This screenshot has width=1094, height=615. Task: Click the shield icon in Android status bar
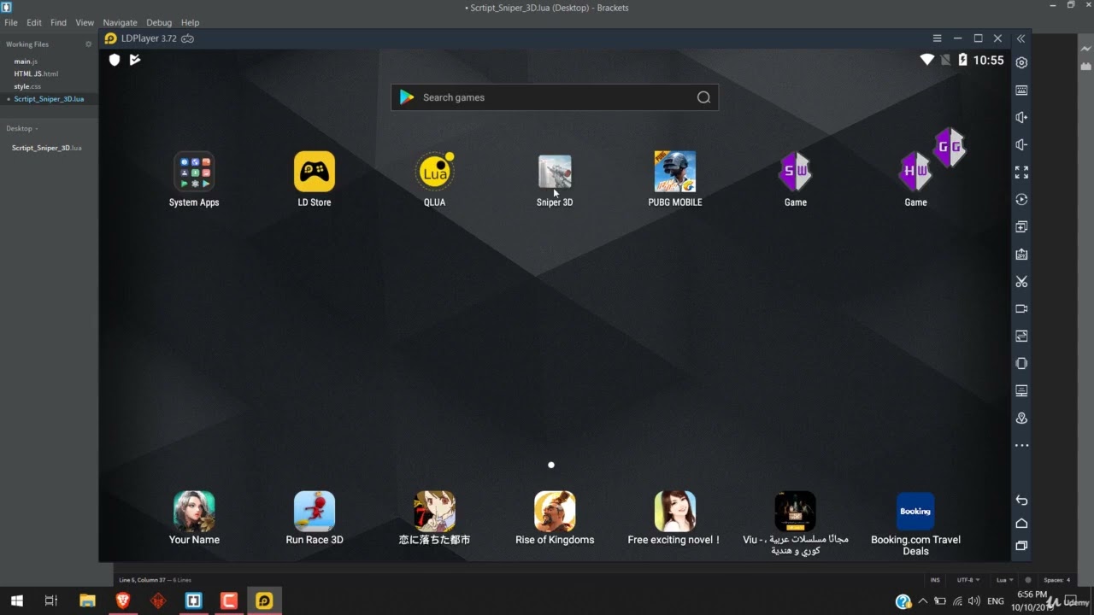coord(115,60)
